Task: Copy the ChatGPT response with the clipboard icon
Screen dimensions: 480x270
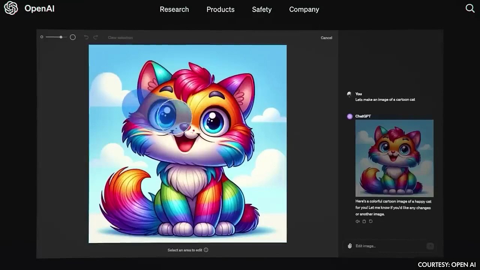Action: pos(364,221)
